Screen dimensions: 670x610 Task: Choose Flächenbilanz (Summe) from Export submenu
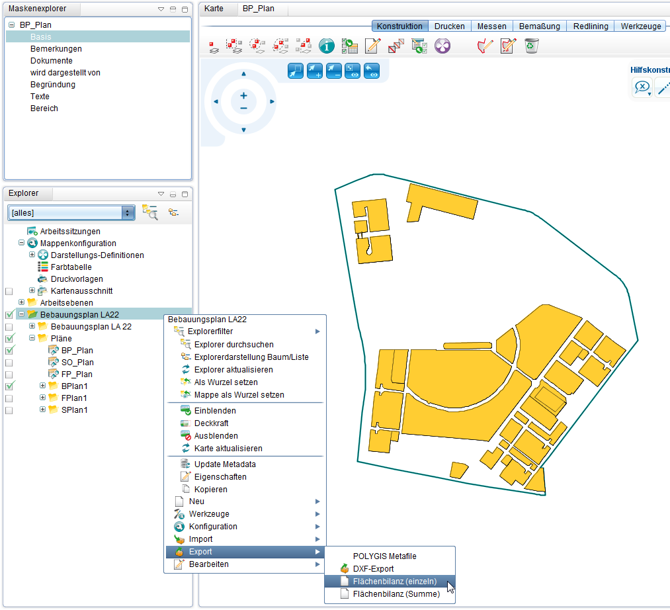click(396, 594)
